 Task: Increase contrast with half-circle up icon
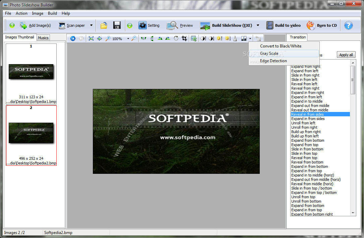click(x=203, y=38)
